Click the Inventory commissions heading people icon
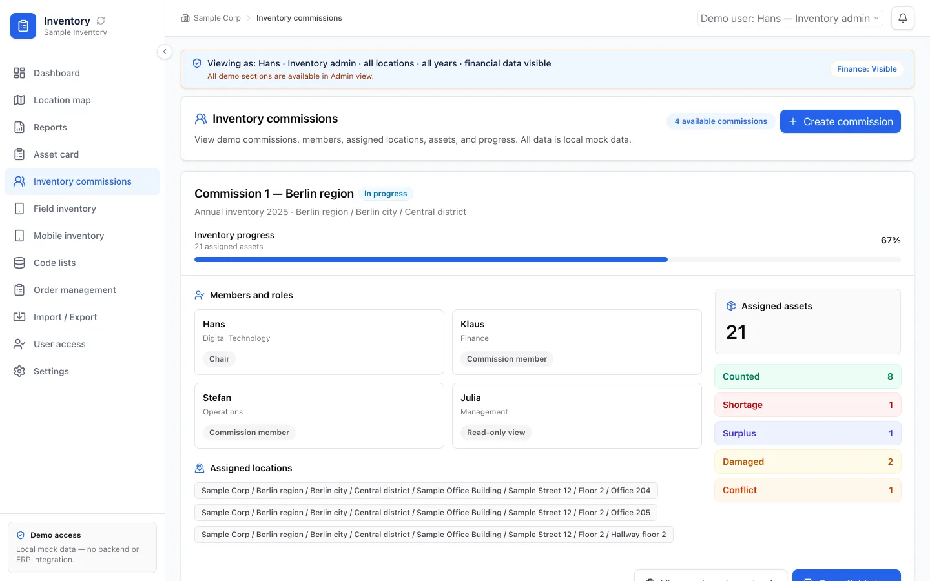930x581 pixels. click(x=201, y=119)
